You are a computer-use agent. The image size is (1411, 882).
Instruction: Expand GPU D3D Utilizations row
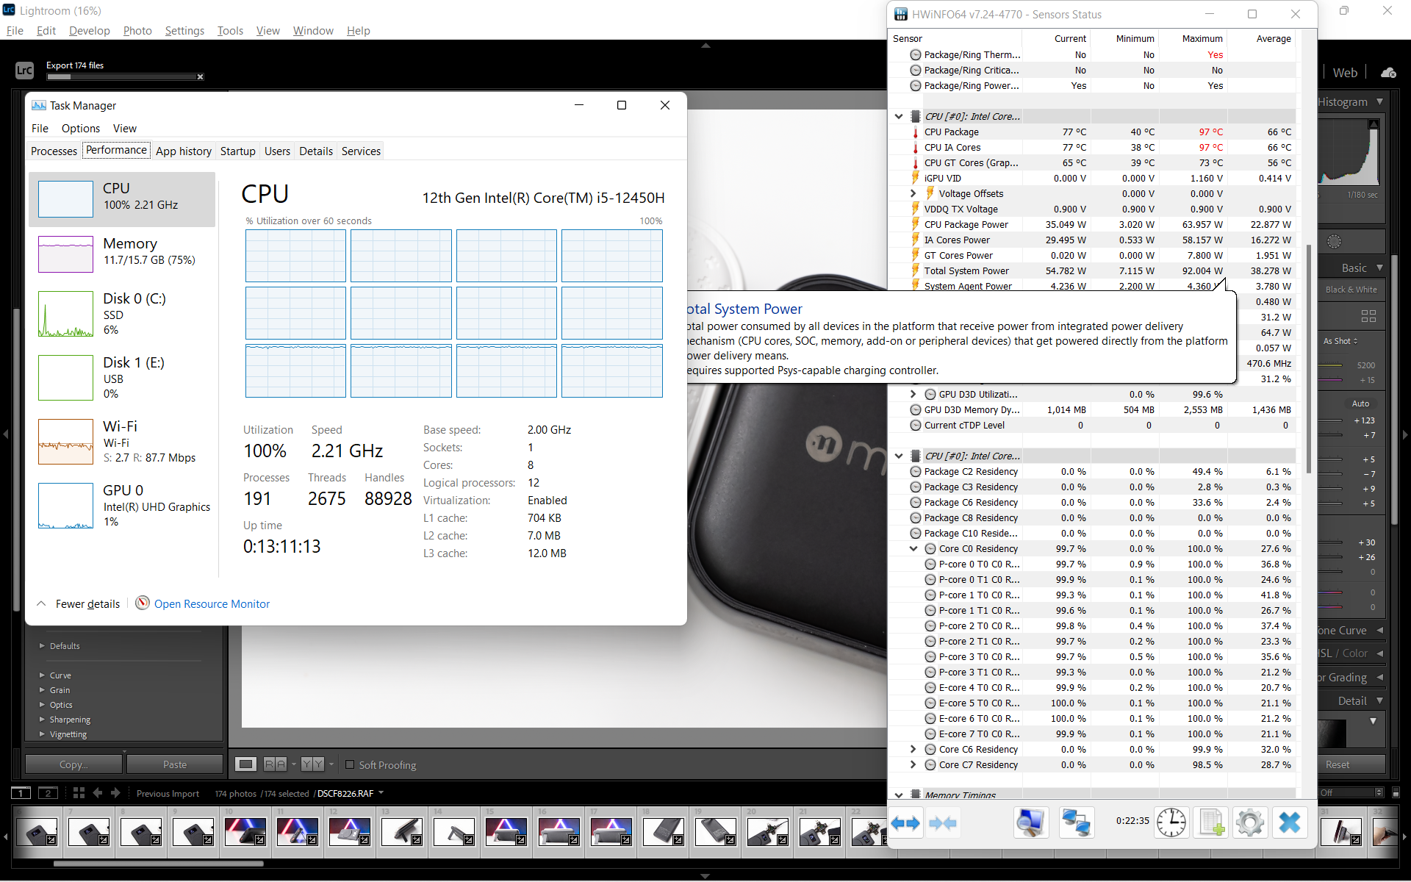[913, 394]
